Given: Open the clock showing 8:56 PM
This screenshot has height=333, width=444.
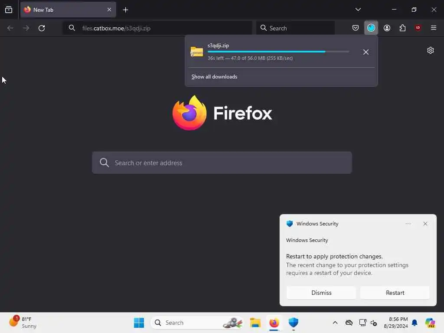Looking at the screenshot, I should pos(395,323).
